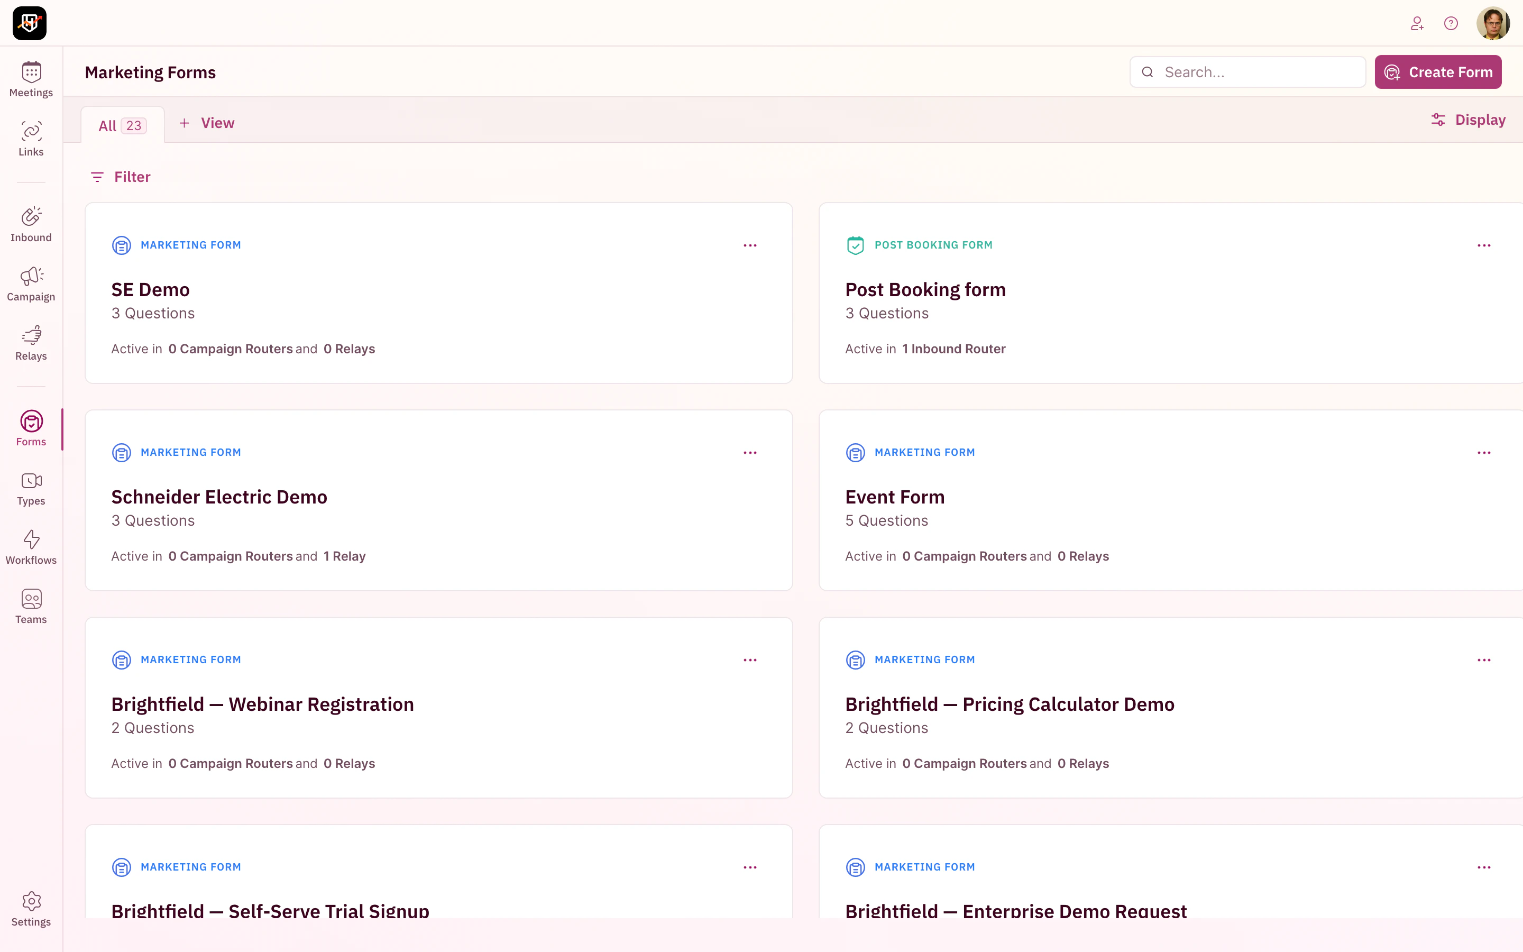1523x952 pixels.
Task: Open the SE Demo form title
Action: pyautogui.click(x=150, y=290)
